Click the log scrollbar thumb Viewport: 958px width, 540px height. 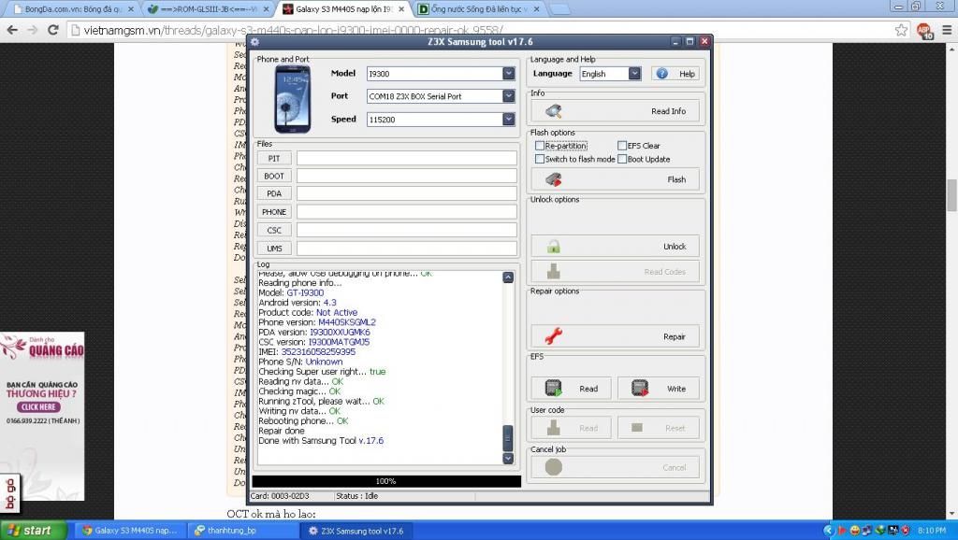click(x=508, y=437)
